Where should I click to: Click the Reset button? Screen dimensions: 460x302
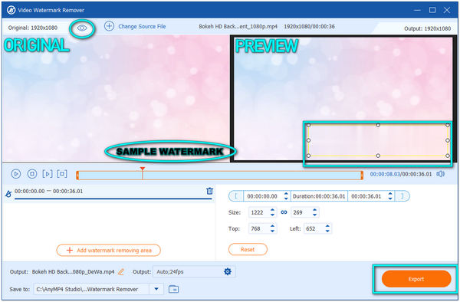click(248, 250)
